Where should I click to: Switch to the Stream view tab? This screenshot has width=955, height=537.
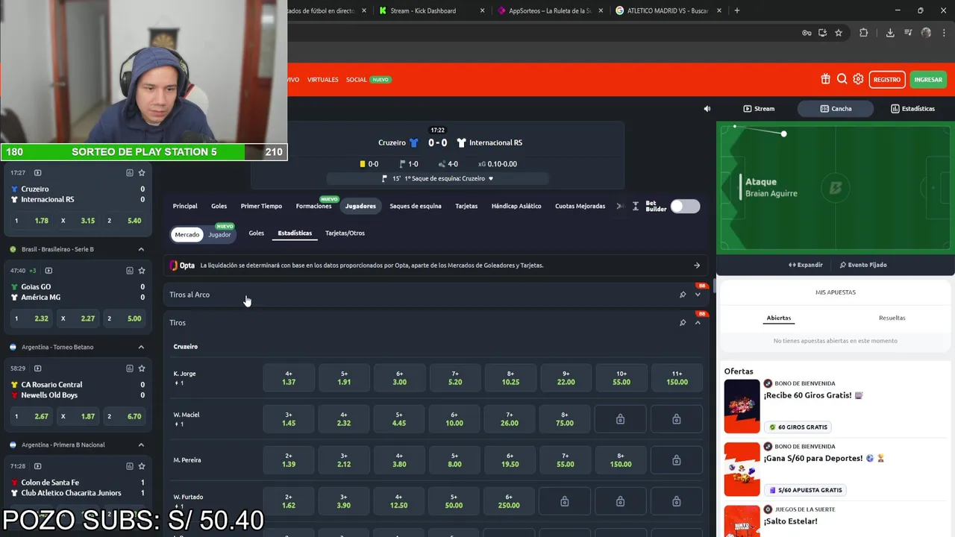[759, 109]
